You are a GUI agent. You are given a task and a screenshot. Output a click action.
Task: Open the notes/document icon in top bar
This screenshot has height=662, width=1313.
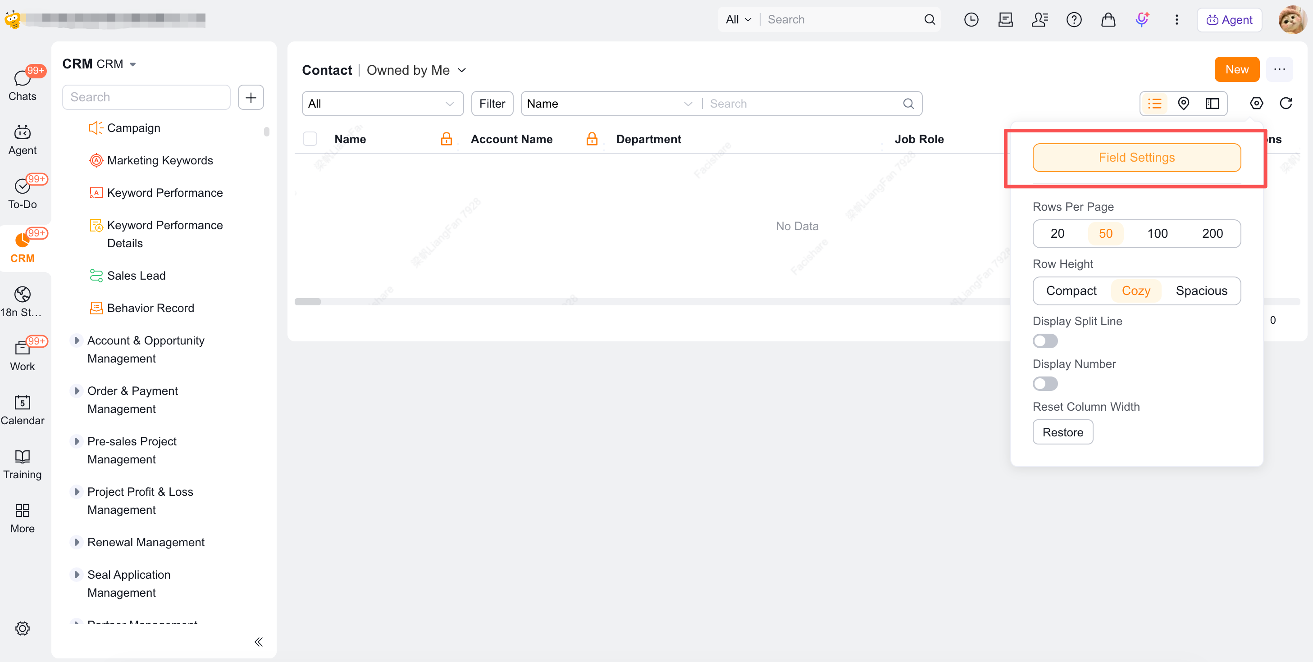(1005, 19)
